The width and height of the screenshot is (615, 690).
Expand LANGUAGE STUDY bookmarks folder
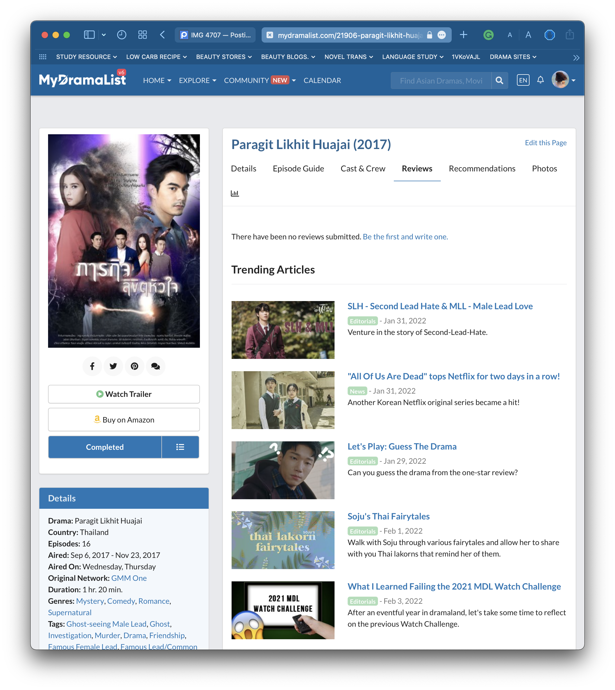[413, 57]
